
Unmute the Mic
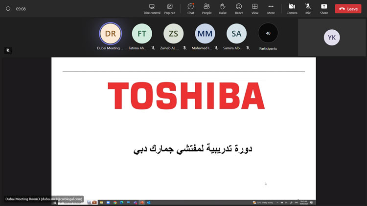[x=308, y=9]
